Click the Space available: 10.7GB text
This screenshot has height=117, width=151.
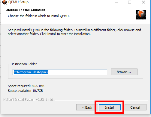(25, 91)
